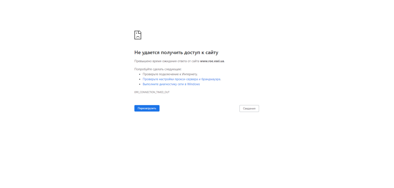The width and height of the screenshot is (394, 188).
Task: Click the bullet before the network diagnostics link
Action: pos(140,84)
